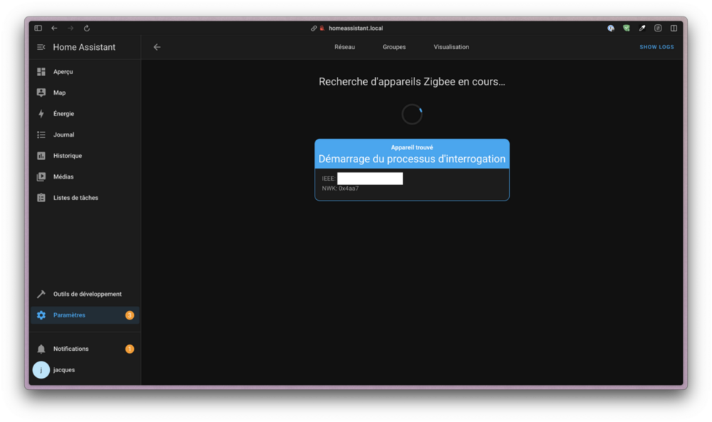
Task: Click the Démarrage du processus d'interrogation text
Action: point(412,159)
